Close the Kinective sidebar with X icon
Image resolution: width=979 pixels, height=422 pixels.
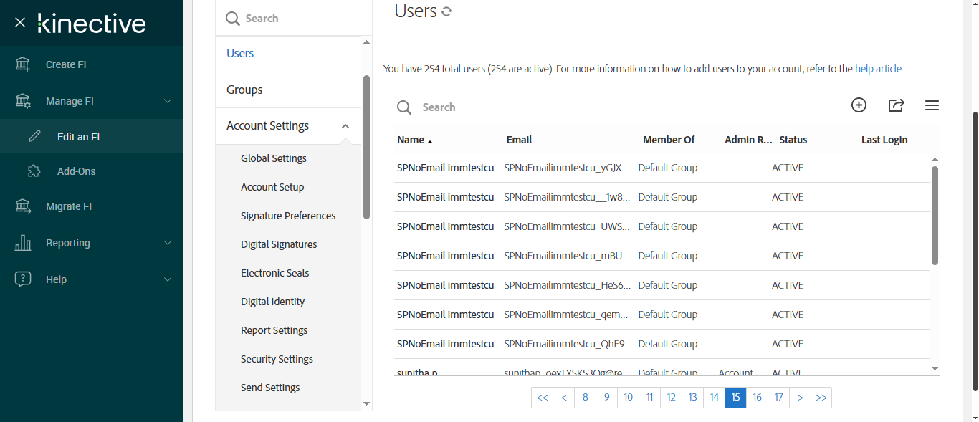tap(20, 23)
